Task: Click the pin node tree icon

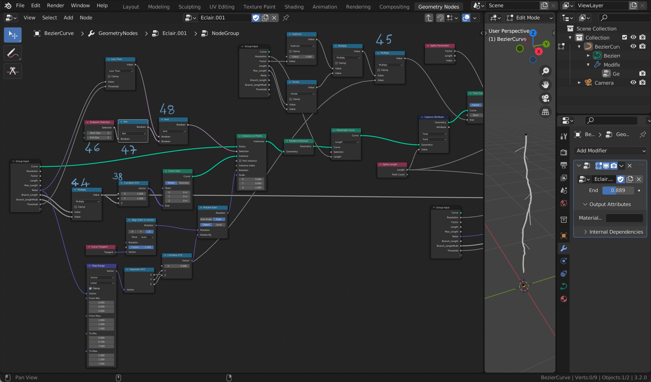Action: (x=286, y=18)
